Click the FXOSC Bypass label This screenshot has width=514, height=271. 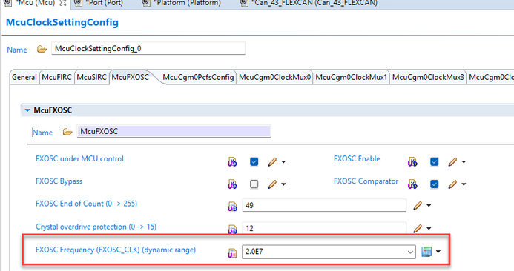(x=59, y=181)
